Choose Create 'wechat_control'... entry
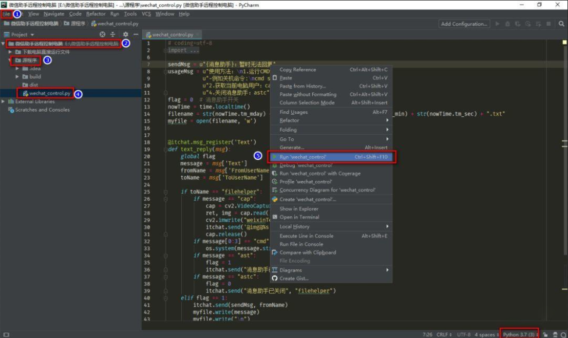The height and width of the screenshot is (338, 568). coord(331,199)
